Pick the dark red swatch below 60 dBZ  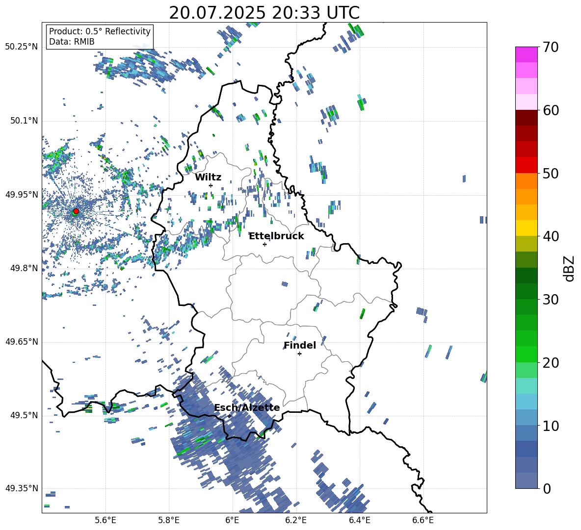526,118
